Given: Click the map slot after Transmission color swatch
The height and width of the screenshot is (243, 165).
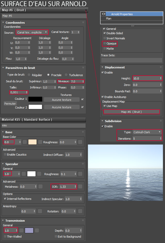Looking at the screenshot, I should point(37,231).
